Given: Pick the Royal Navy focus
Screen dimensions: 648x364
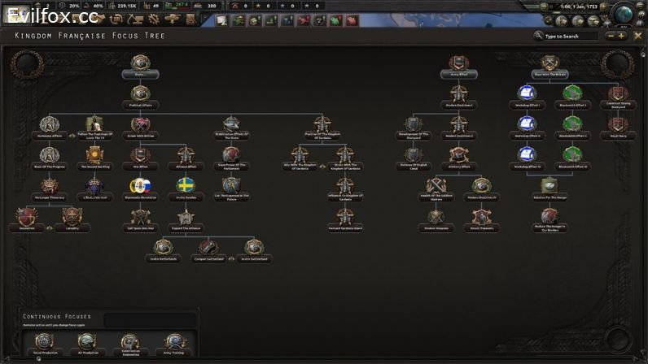Looking at the screenshot, I should (618, 125).
